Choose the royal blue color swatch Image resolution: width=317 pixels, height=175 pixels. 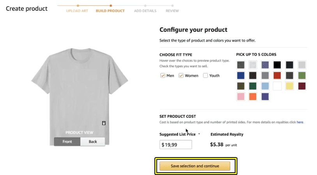click(x=241, y=75)
